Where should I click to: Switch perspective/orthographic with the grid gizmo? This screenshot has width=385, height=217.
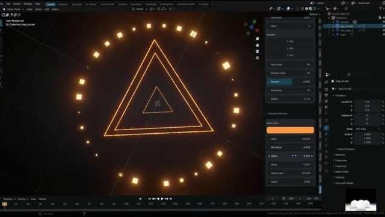point(257,58)
